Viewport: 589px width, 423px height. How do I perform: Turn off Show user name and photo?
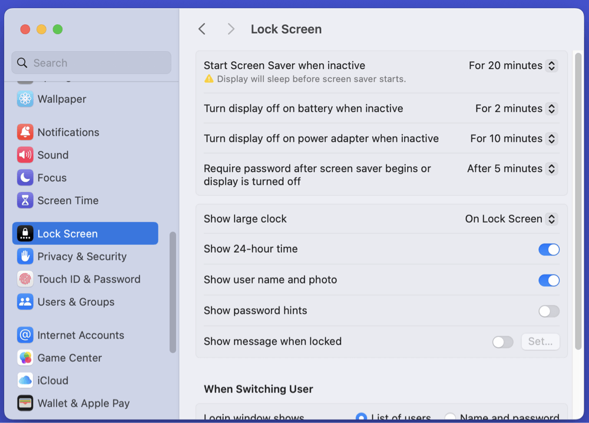click(548, 280)
